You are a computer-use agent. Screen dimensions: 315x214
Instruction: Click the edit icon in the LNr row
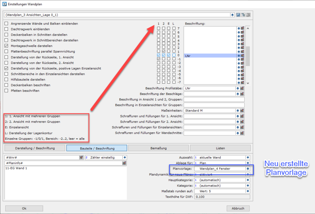pyautogui.click(x=242, y=56)
